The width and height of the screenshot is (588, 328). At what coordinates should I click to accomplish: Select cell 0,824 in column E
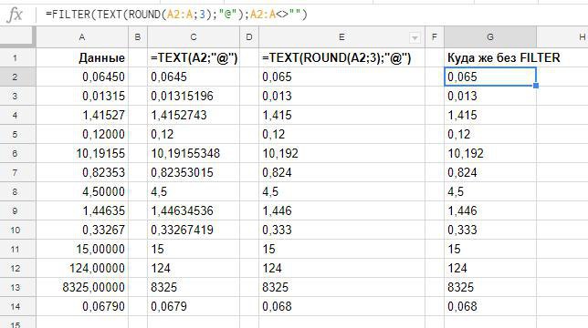coord(341,172)
